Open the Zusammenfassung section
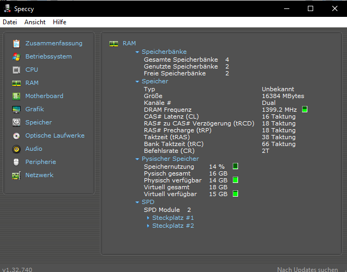The image size is (347, 272). point(54,43)
